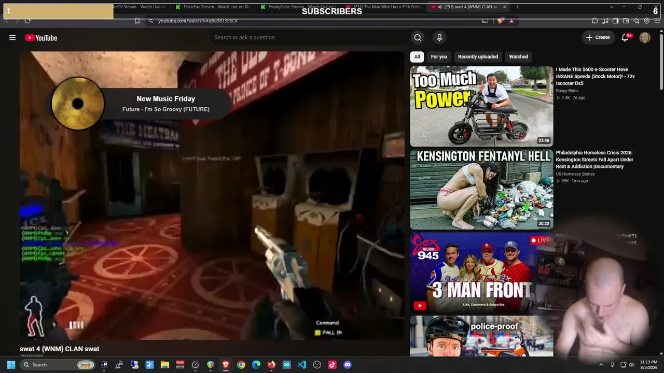Image resolution: width=664 pixels, height=373 pixels.
Task: Open OBS Studio from the taskbar
Action: coord(317,365)
